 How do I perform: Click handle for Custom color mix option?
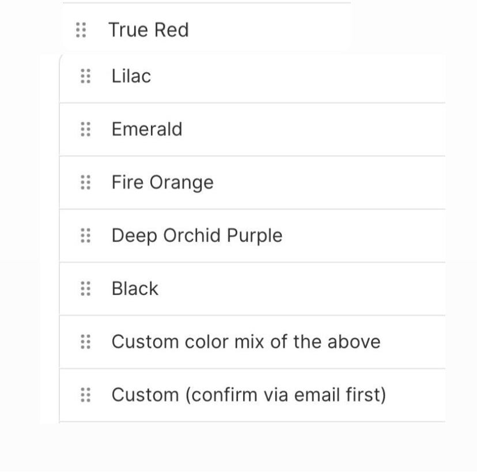click(x=85, y=342)
